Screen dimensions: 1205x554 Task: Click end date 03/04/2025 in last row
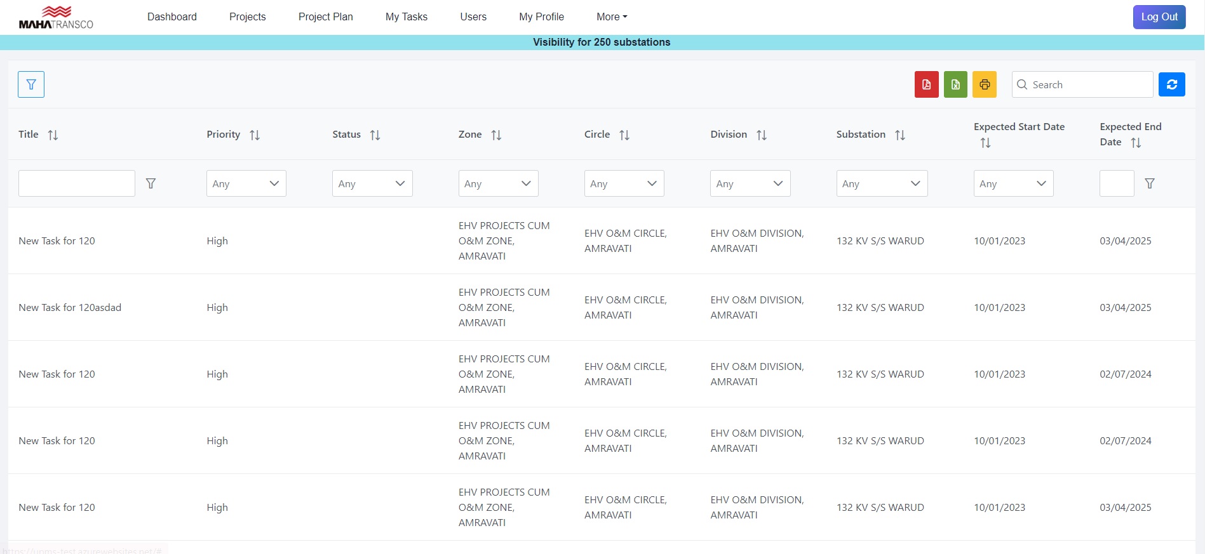tap(1126, 508)
